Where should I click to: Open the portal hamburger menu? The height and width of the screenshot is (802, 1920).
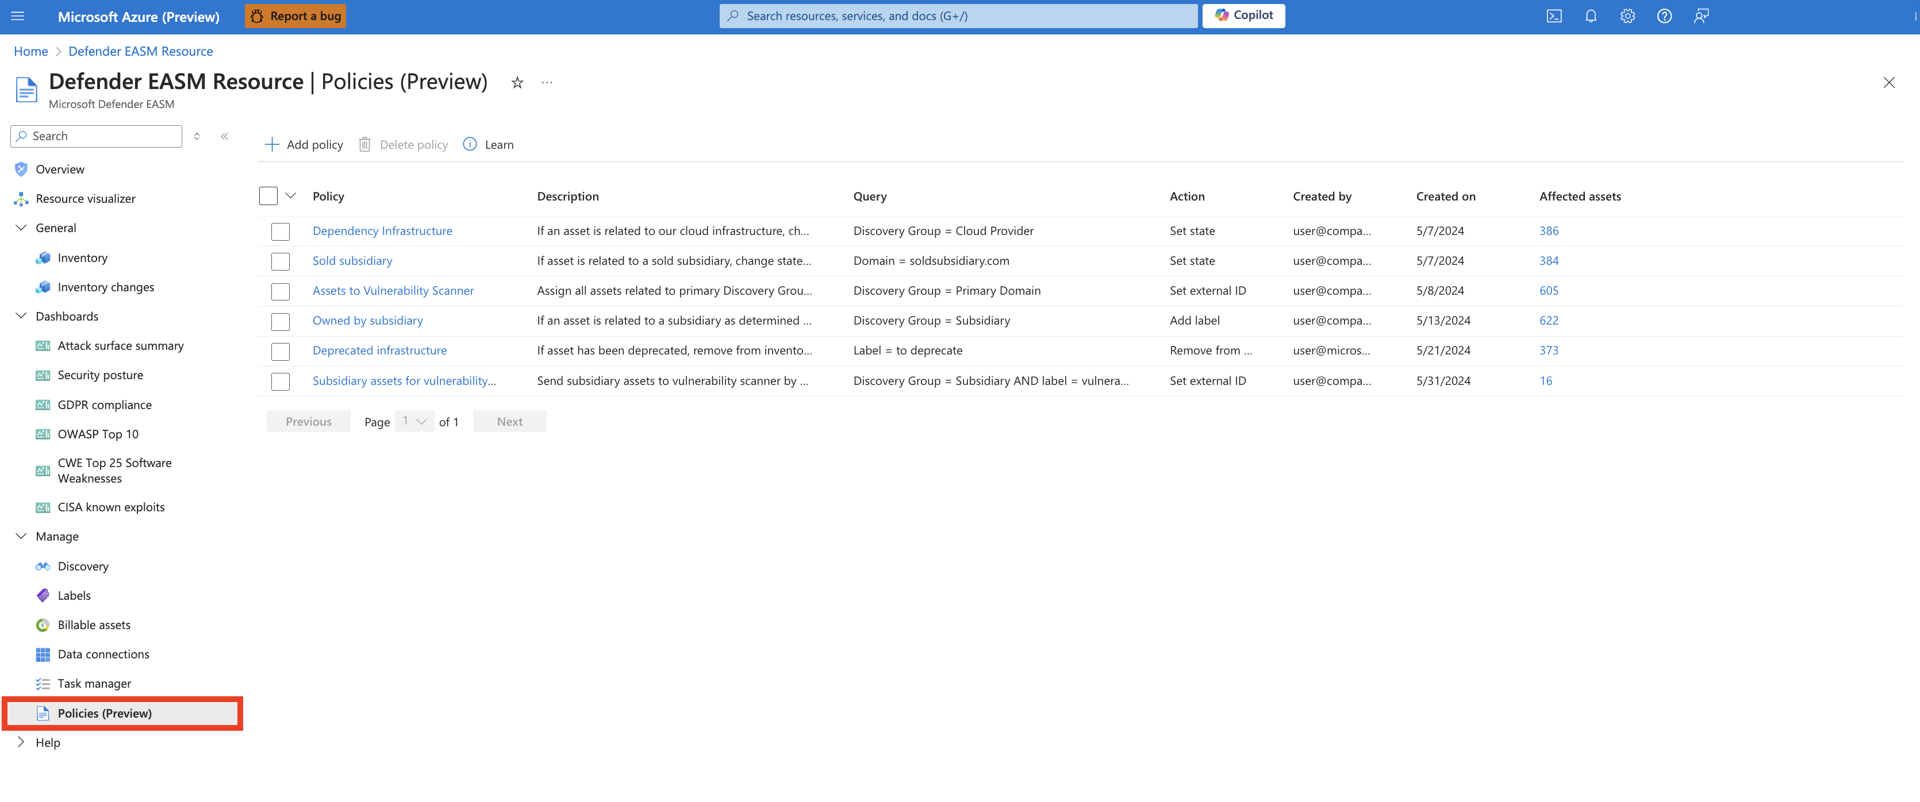click(x=18, y=17)
